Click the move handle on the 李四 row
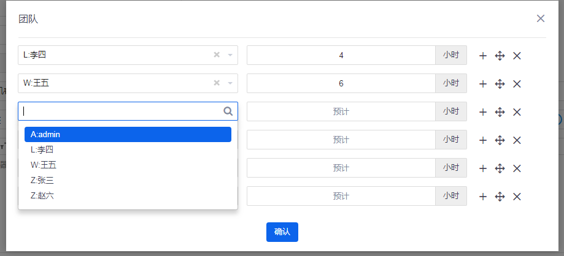The height and width of the screenshot is (256, 564). [500, 56]
